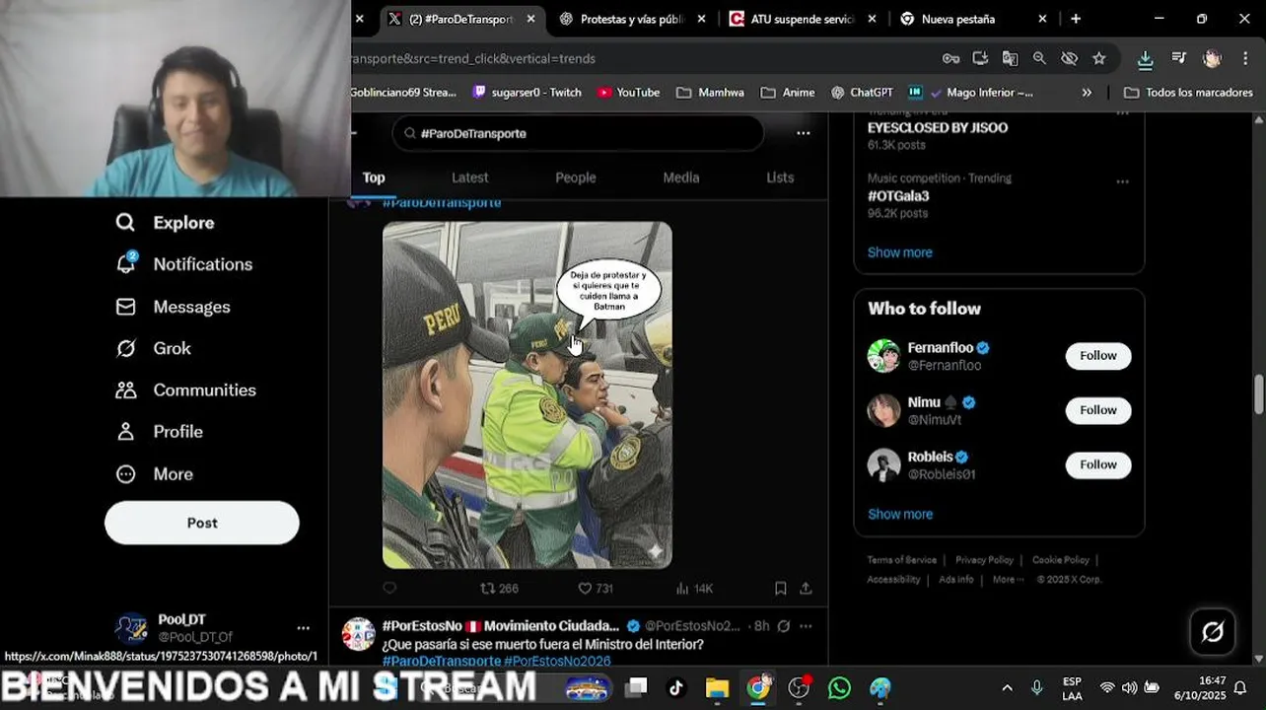
Task: Open the ChatGPT bookmark
Action: [862, 92]
